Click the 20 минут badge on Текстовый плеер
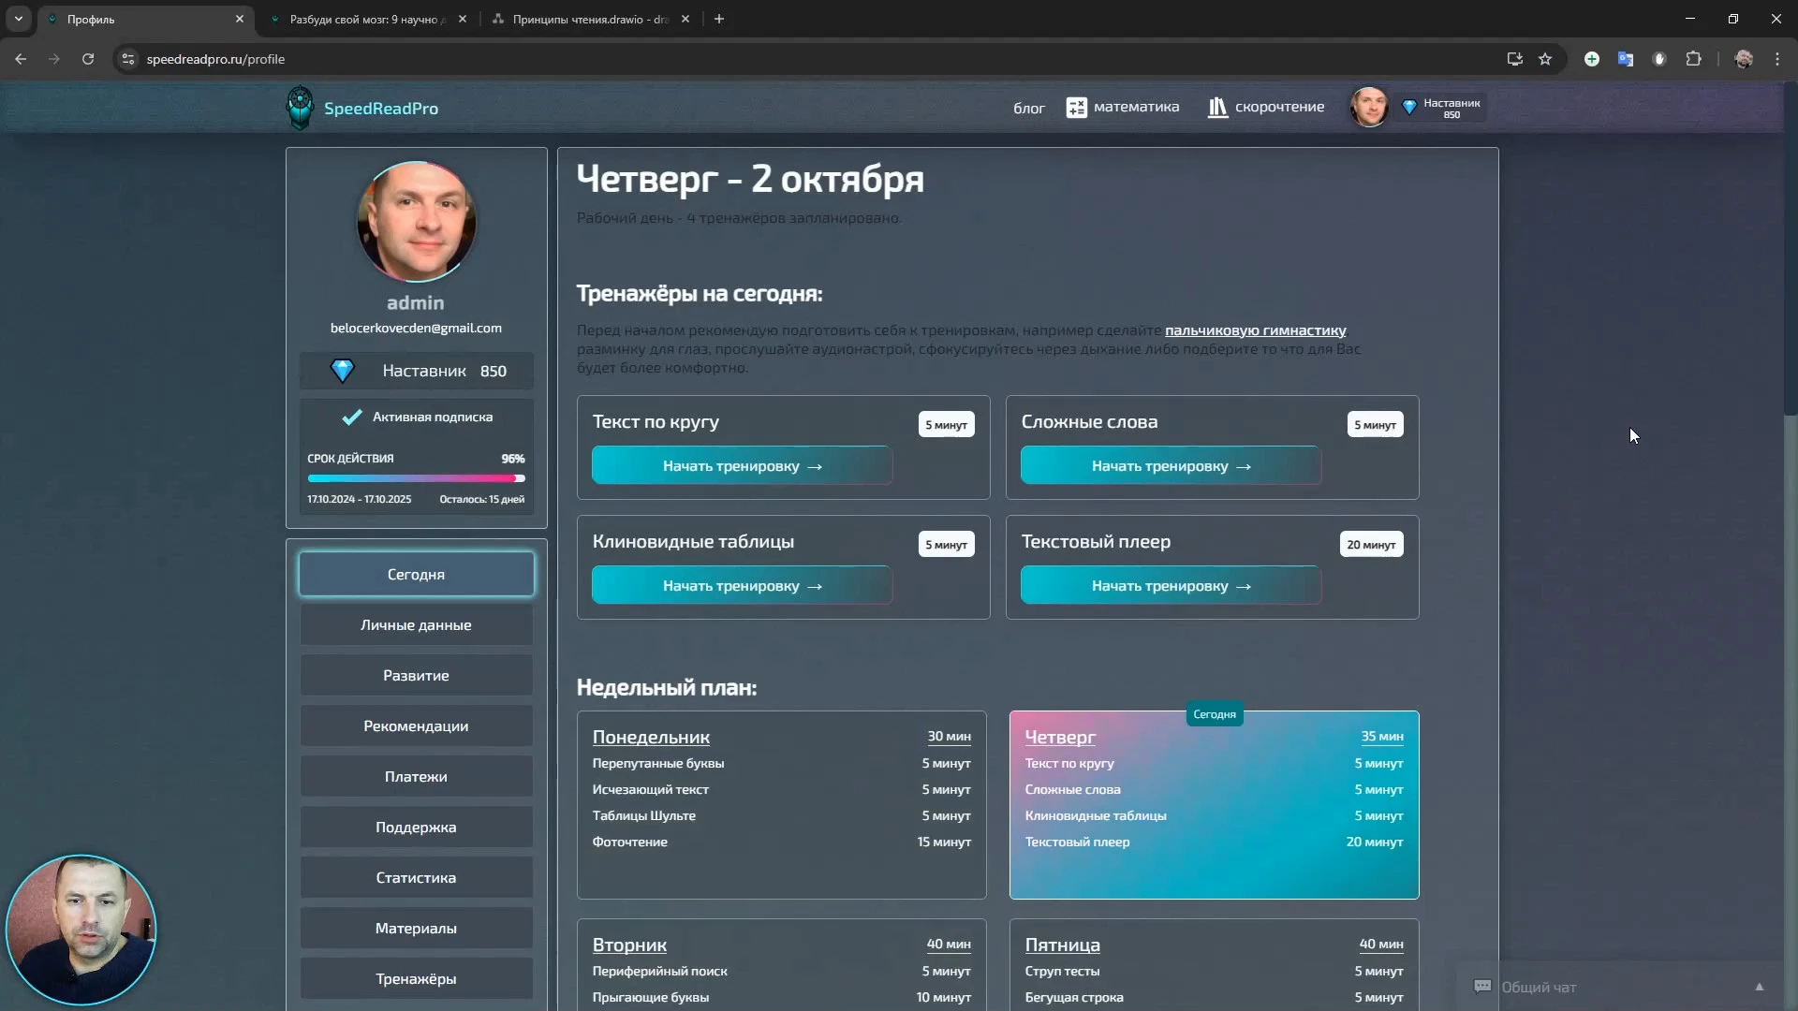 point(1371,545)
